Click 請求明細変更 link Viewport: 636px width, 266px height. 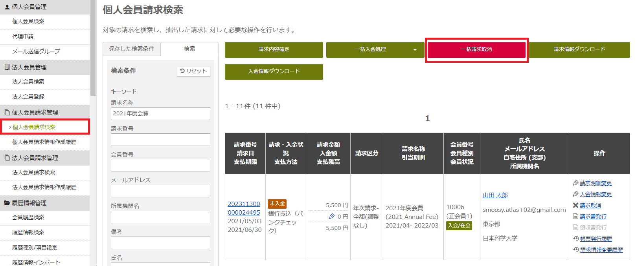tap(596, 183)
